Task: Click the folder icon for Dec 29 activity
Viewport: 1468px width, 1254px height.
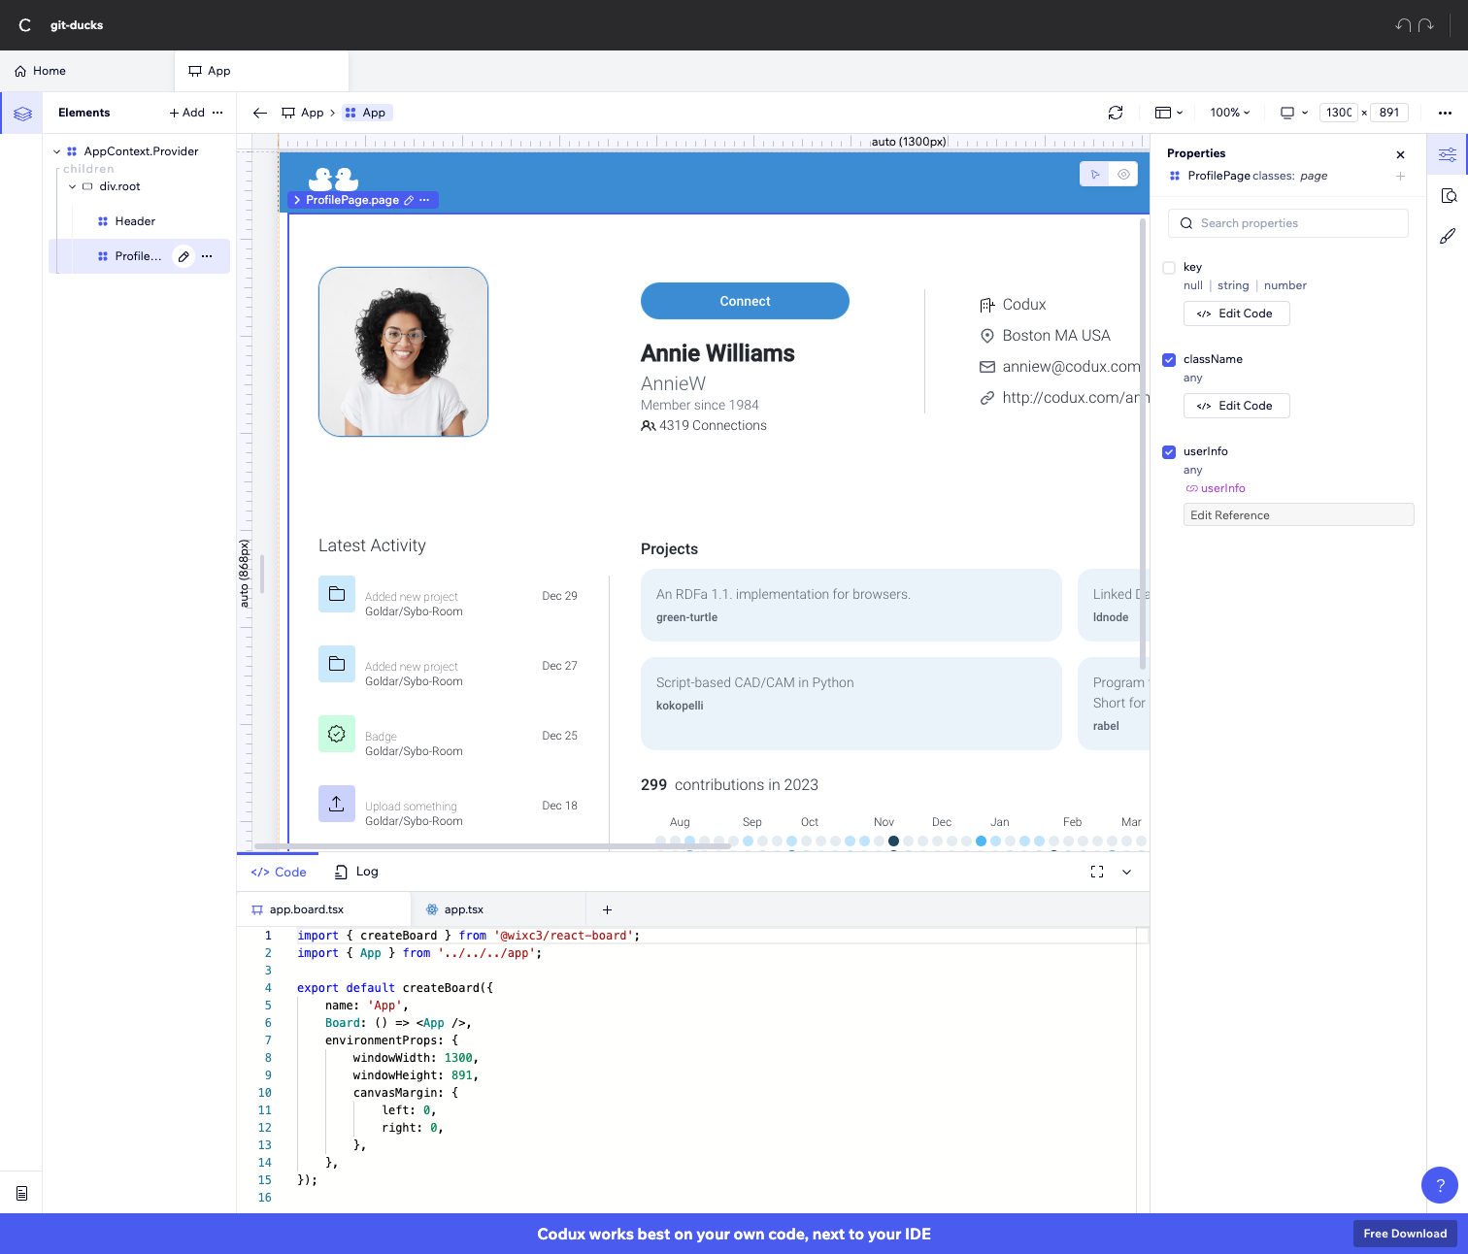Action: (337, 594)
